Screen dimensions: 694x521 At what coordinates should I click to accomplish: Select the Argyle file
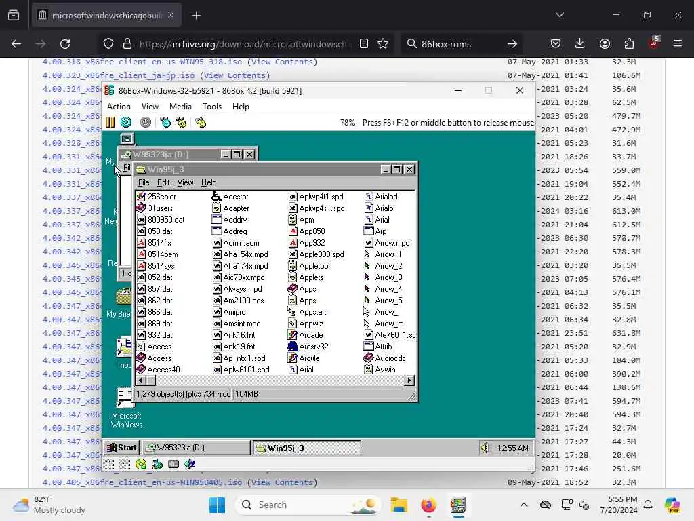point(304,358)
